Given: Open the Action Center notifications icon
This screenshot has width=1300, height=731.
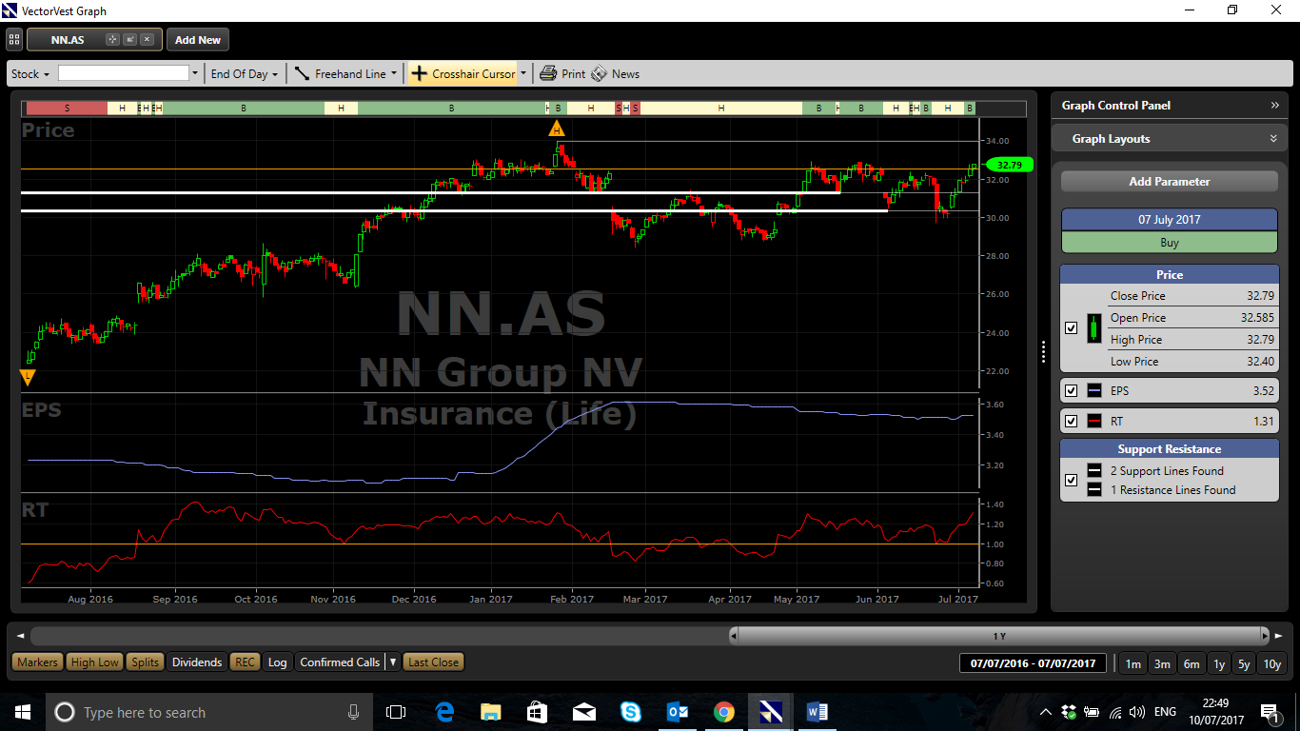Looking at the screenshot, I should coord(1269,712).
